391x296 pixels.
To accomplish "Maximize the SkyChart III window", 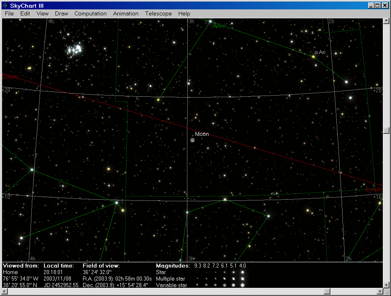I will (x=378, y=5).
